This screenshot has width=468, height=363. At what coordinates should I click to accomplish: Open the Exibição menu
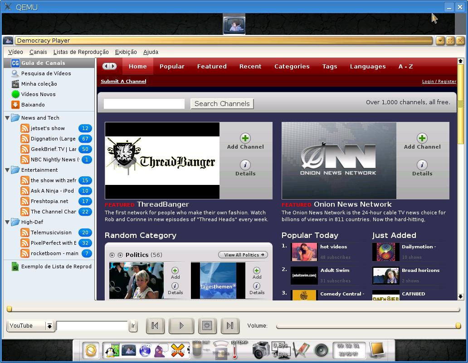pyautogui.click(x=126, y=52)
